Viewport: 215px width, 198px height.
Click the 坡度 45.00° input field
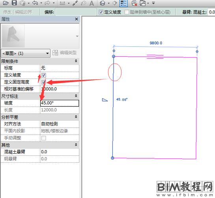(60, 103)
